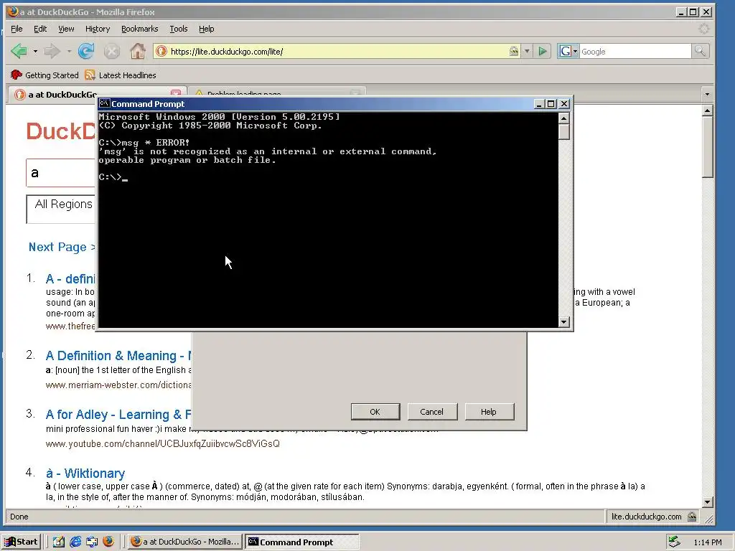
Task: Open the 'à - Wiktionary' result link
Action: [x=85, y=474]
